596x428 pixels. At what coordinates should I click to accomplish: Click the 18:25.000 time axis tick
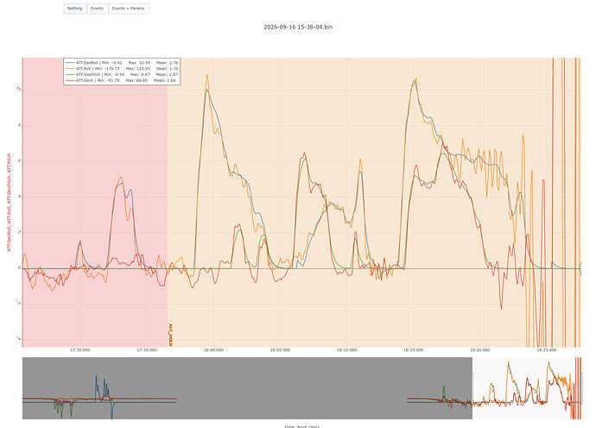click(x=547, y=350)
